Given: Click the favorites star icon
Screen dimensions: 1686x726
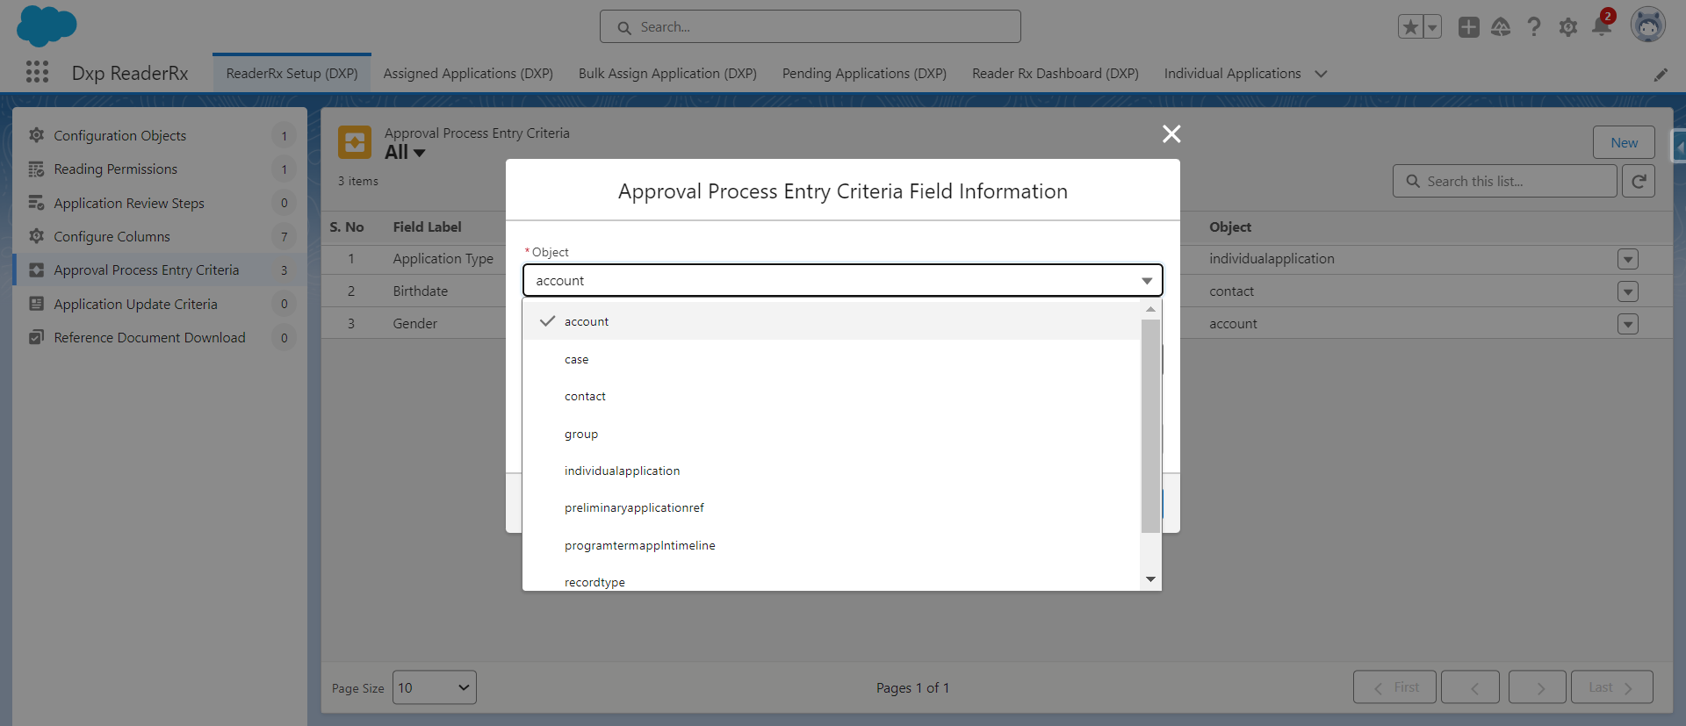Looking at the screenshot, I should (1410, 27).
